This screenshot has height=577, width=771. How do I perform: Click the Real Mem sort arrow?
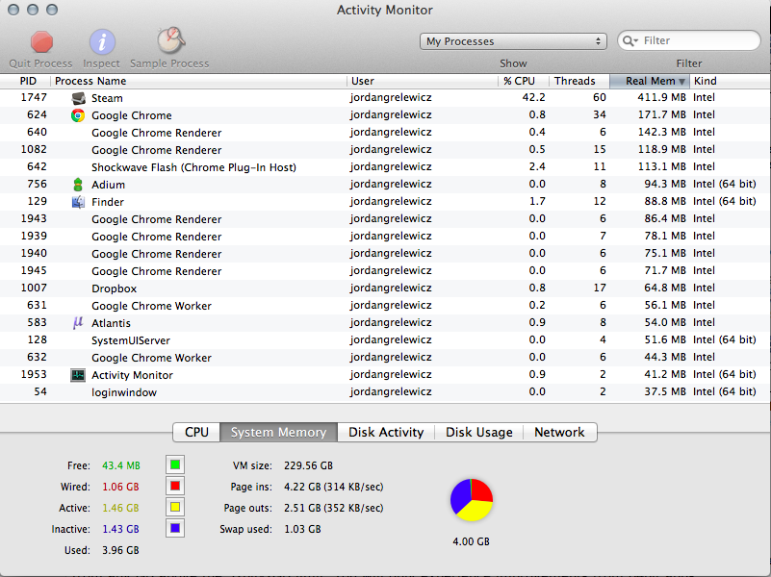[681, 82]
